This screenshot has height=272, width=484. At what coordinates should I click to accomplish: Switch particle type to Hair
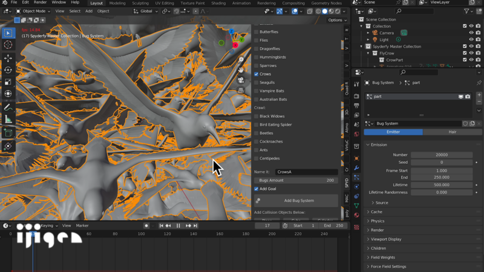pos(452,132)
